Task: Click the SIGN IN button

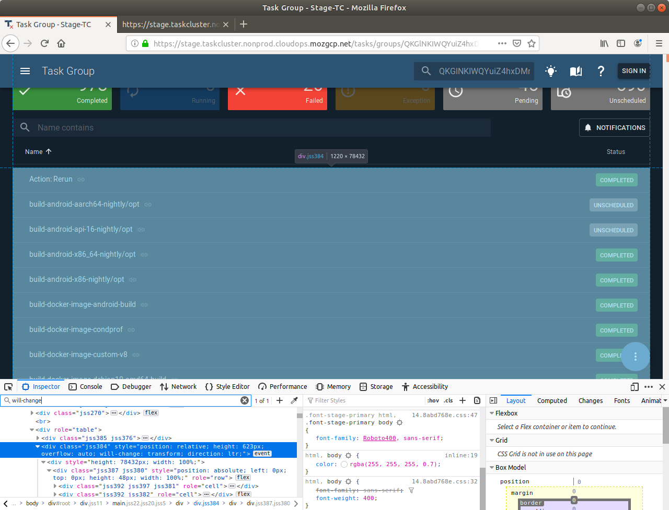Action: [634, 71]
